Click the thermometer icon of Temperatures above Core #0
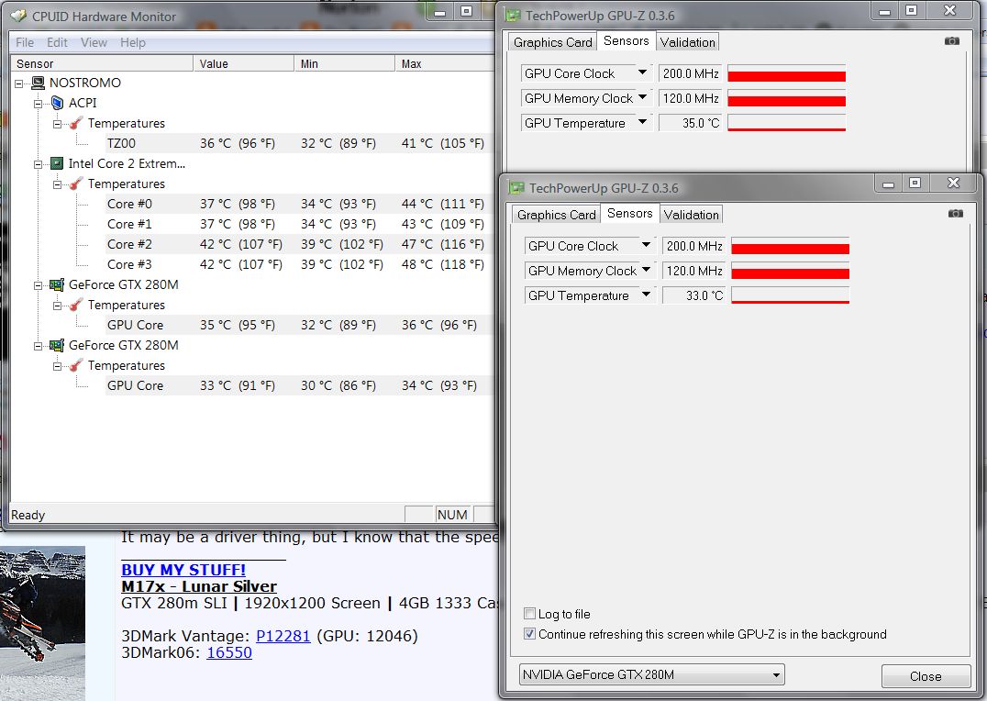The width and height of the screenshot is (987, 701). click(76, 184)
